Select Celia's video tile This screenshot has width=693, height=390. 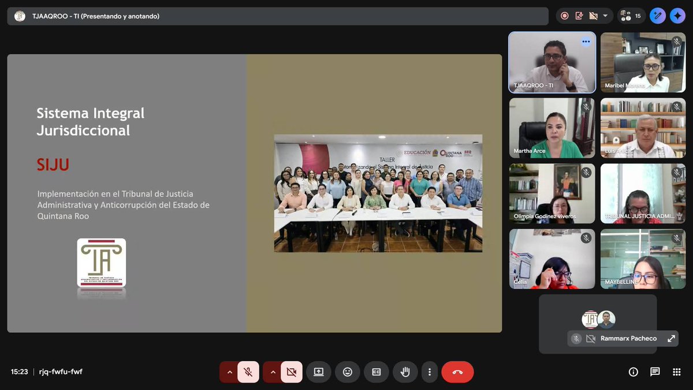click(x=552, y=259)
